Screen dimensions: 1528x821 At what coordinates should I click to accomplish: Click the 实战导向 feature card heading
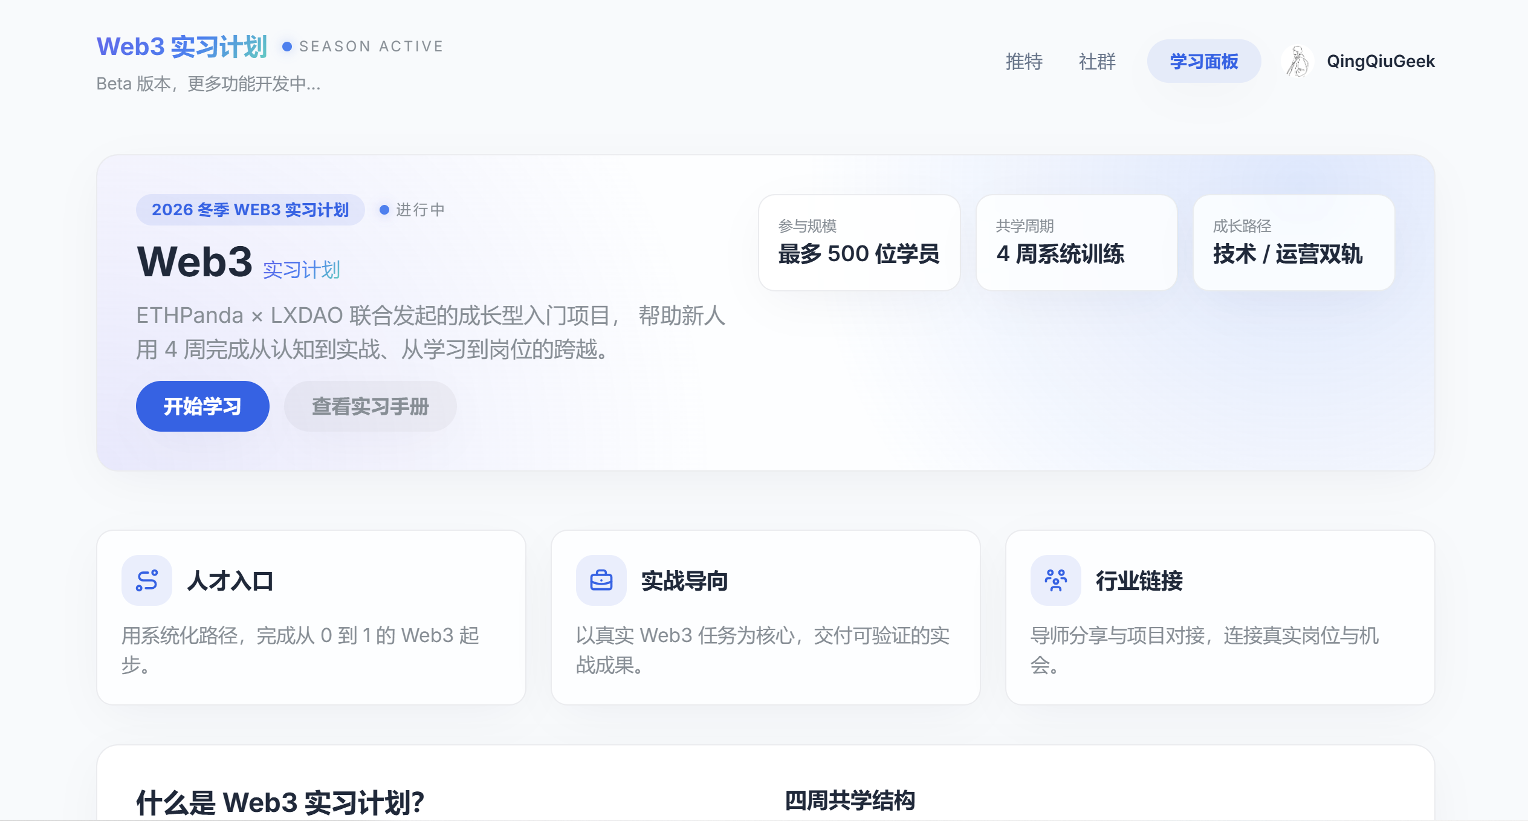pos(684,580)
